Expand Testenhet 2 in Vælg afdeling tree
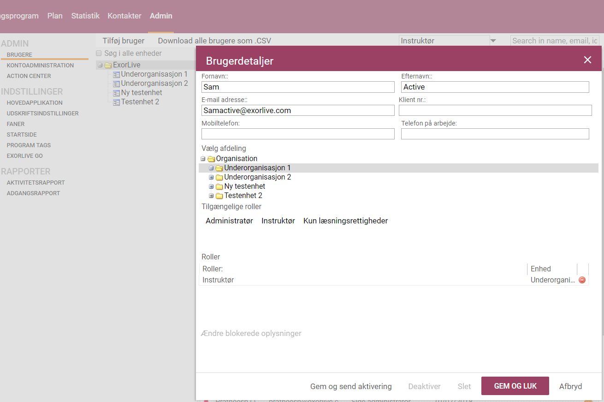 coord(211,196)
